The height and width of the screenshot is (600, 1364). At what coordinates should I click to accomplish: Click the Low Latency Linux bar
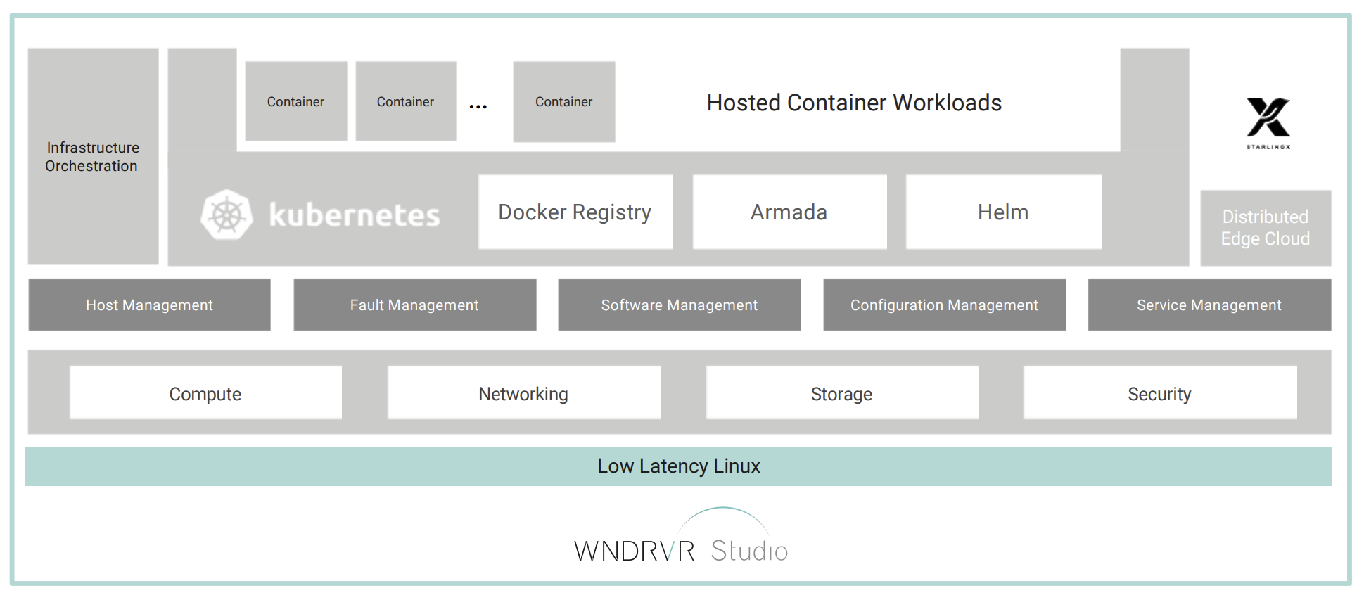679,466
